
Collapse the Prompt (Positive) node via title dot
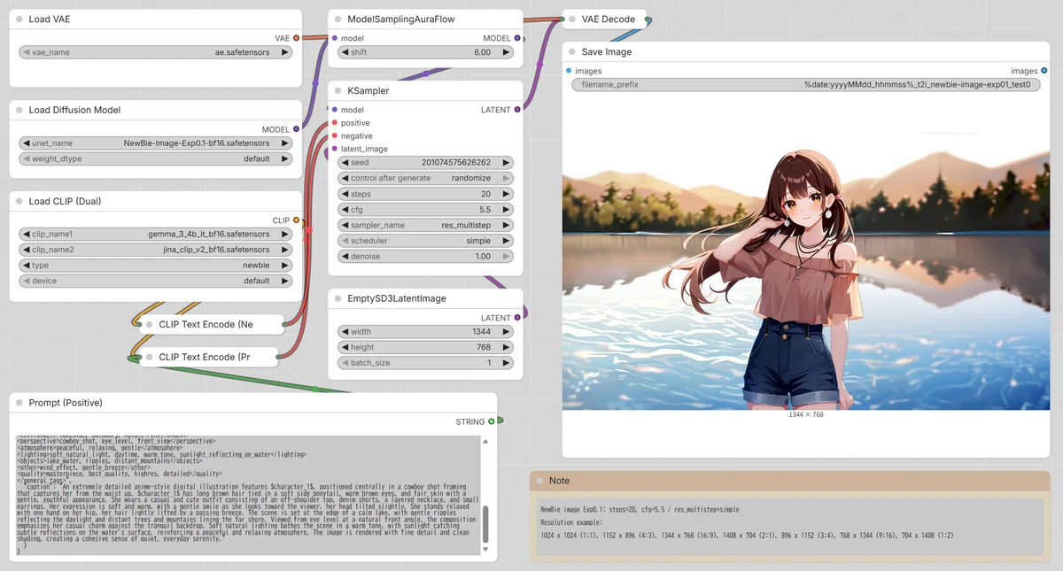(x=19, y=403)
